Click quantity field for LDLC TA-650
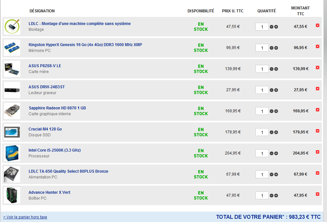 (262, 175)
